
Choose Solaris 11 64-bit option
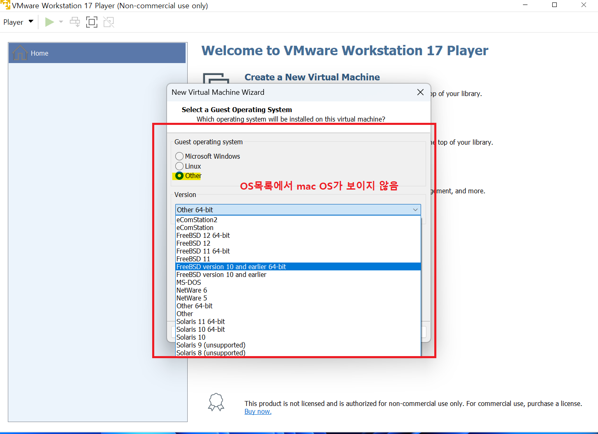298,321
